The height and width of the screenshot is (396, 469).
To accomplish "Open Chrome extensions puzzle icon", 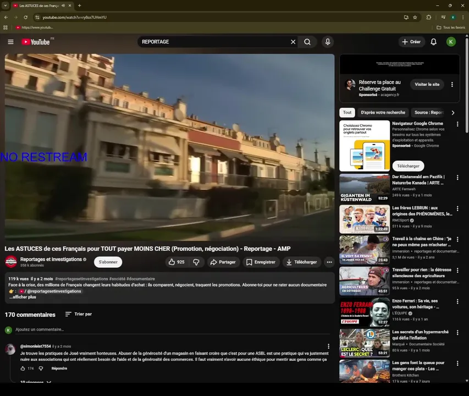I will 429,18.
